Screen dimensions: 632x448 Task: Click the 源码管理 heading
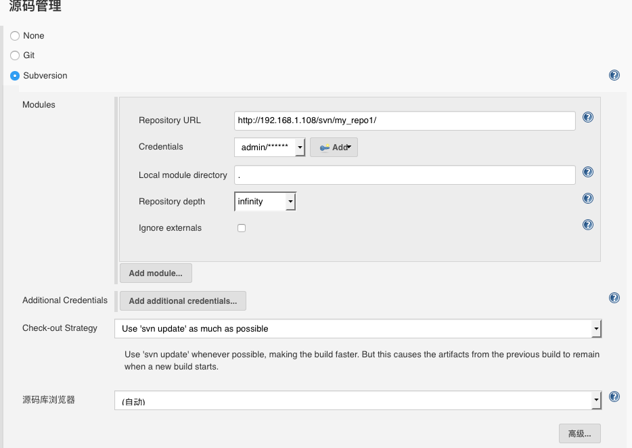[35, 6]
